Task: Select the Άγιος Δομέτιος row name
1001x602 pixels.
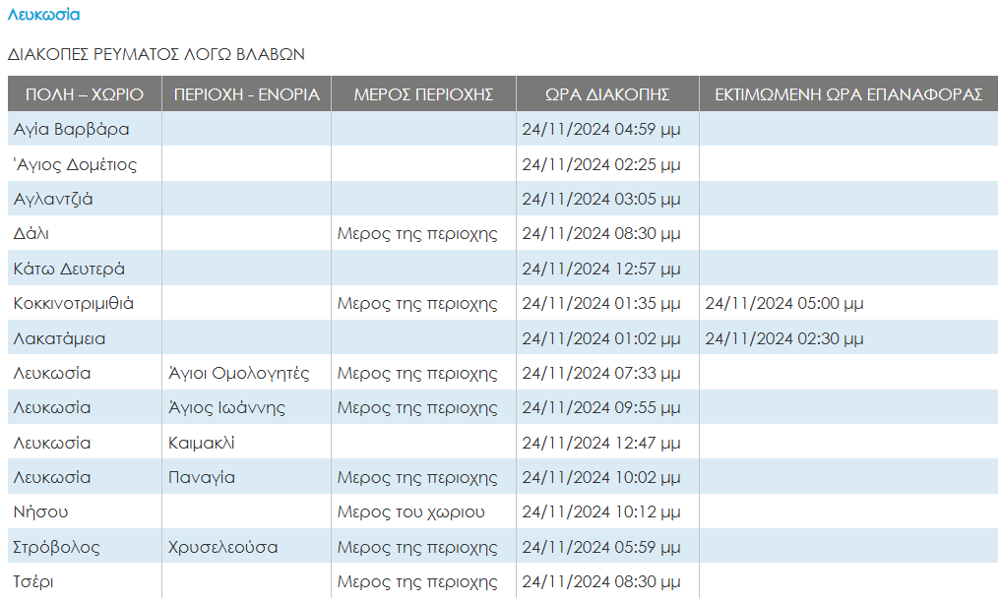Action: point(75,164)
